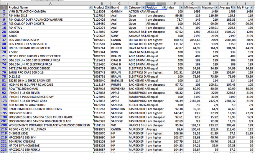Viewport: 255px width, 153px height.
Task: Open the Product Name filter dropdown
Action: coord(91,7)
